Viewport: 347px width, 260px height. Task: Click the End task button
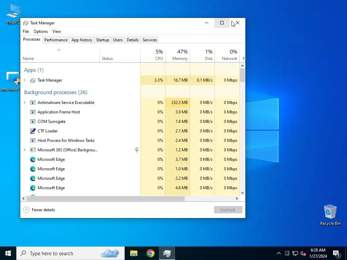pyautogui.click(x=228, y=210)
